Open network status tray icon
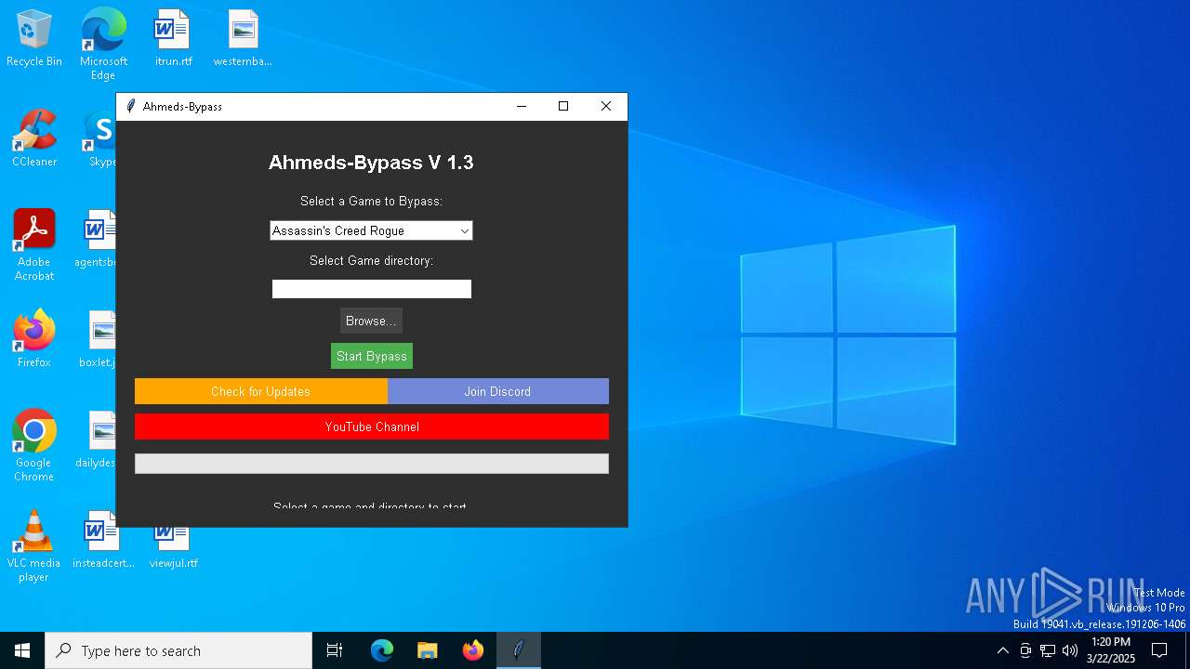Screen dimensions: 1190x669 (1048, 650)
